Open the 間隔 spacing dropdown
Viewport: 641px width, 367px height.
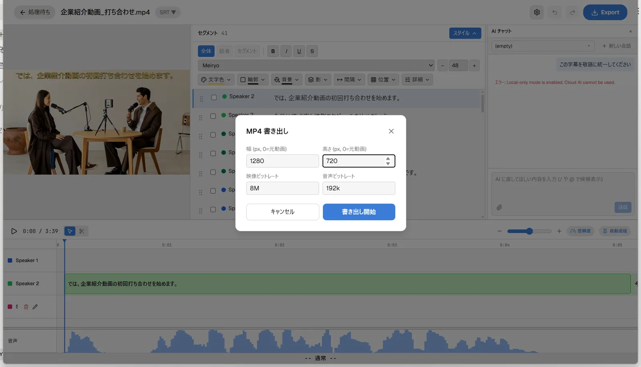pos(349,80)
